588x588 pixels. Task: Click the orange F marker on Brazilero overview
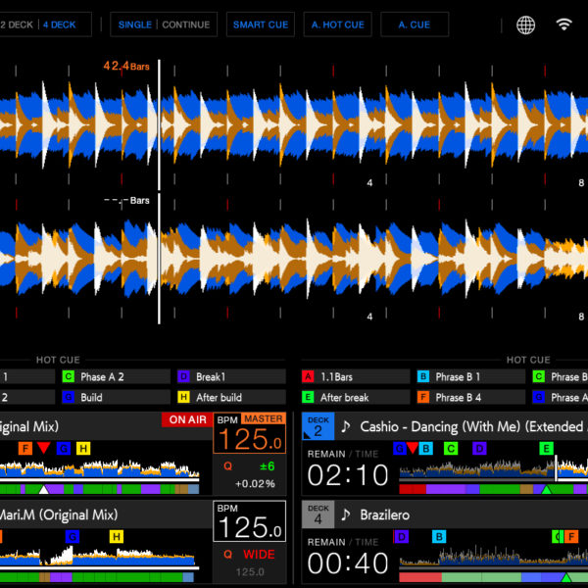click(571, 537)
